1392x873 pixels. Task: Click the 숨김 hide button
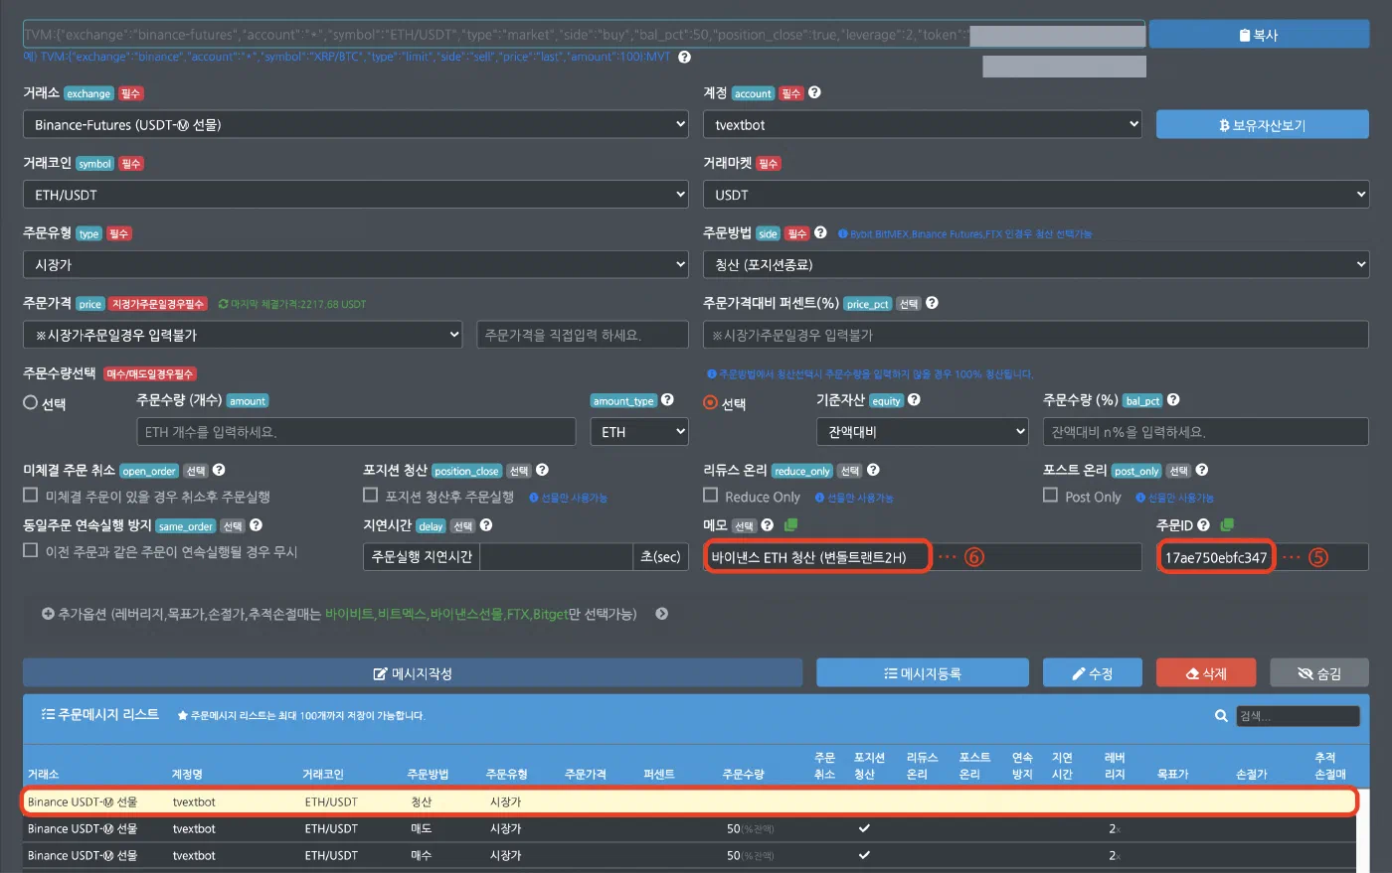coord(1319,672)
